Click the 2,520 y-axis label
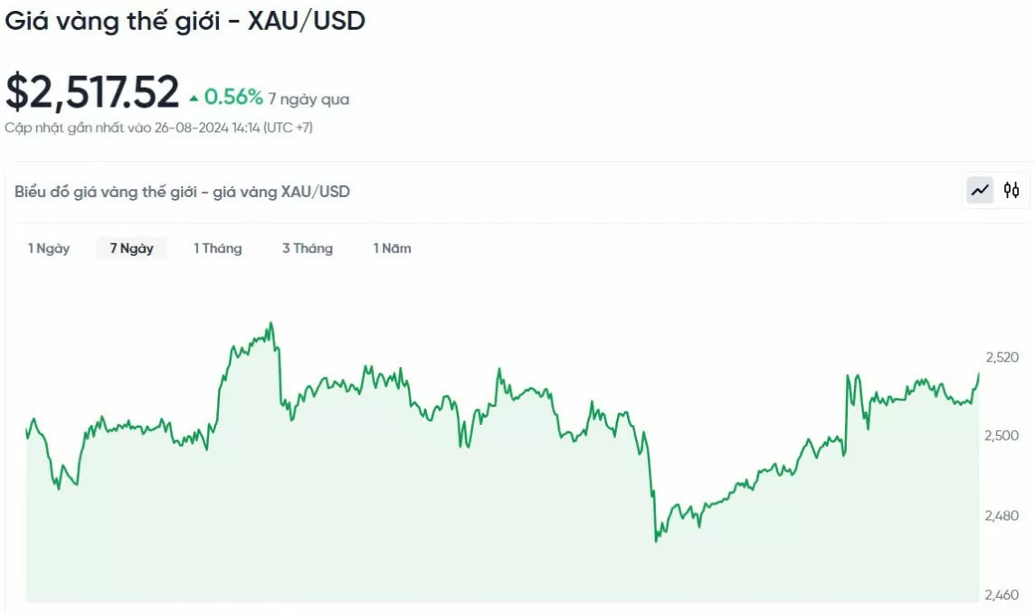The image size is (1035, 614). pos(1002,357)
